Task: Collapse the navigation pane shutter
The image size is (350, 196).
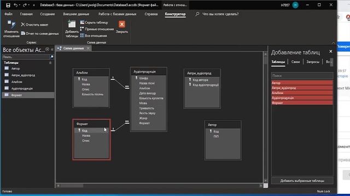Action: [52, 50]
